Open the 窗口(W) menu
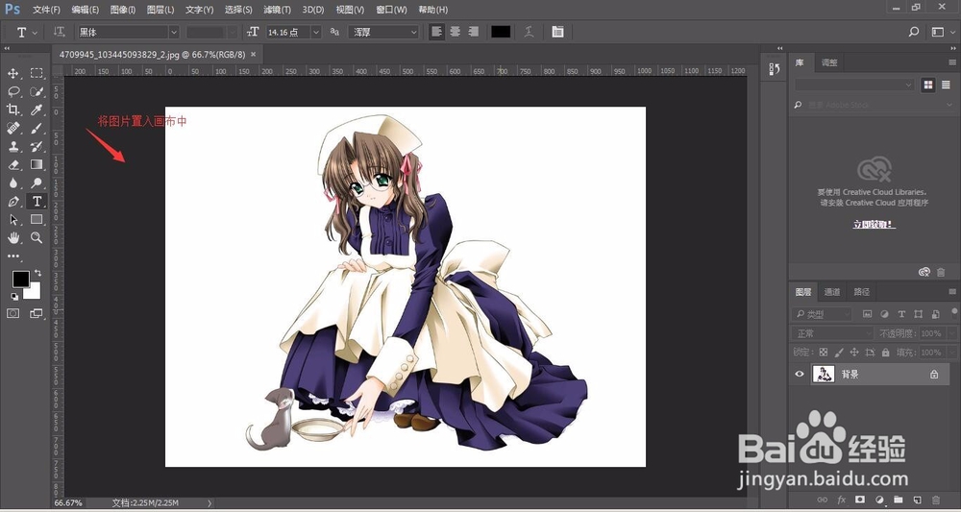 coord(391,10)
